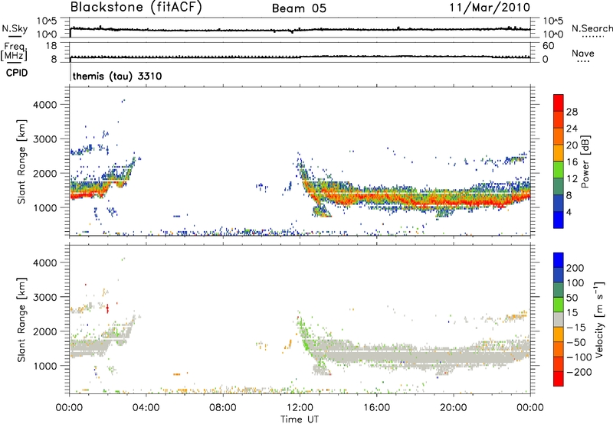Click the "12" label on power colorbar
Screen dimensions: 613x424
(x=572, y=179)
